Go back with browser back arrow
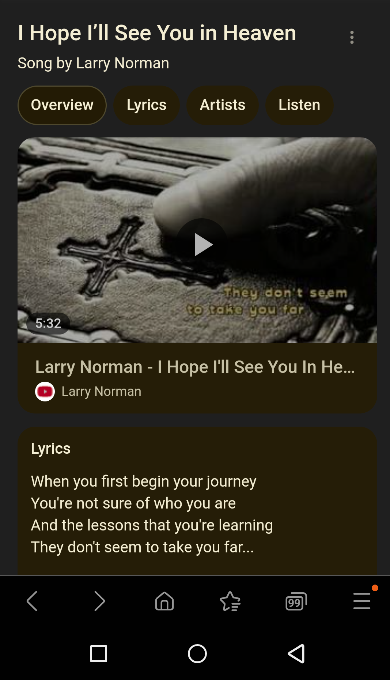390x680 pixels. click(x=32, y=601)
